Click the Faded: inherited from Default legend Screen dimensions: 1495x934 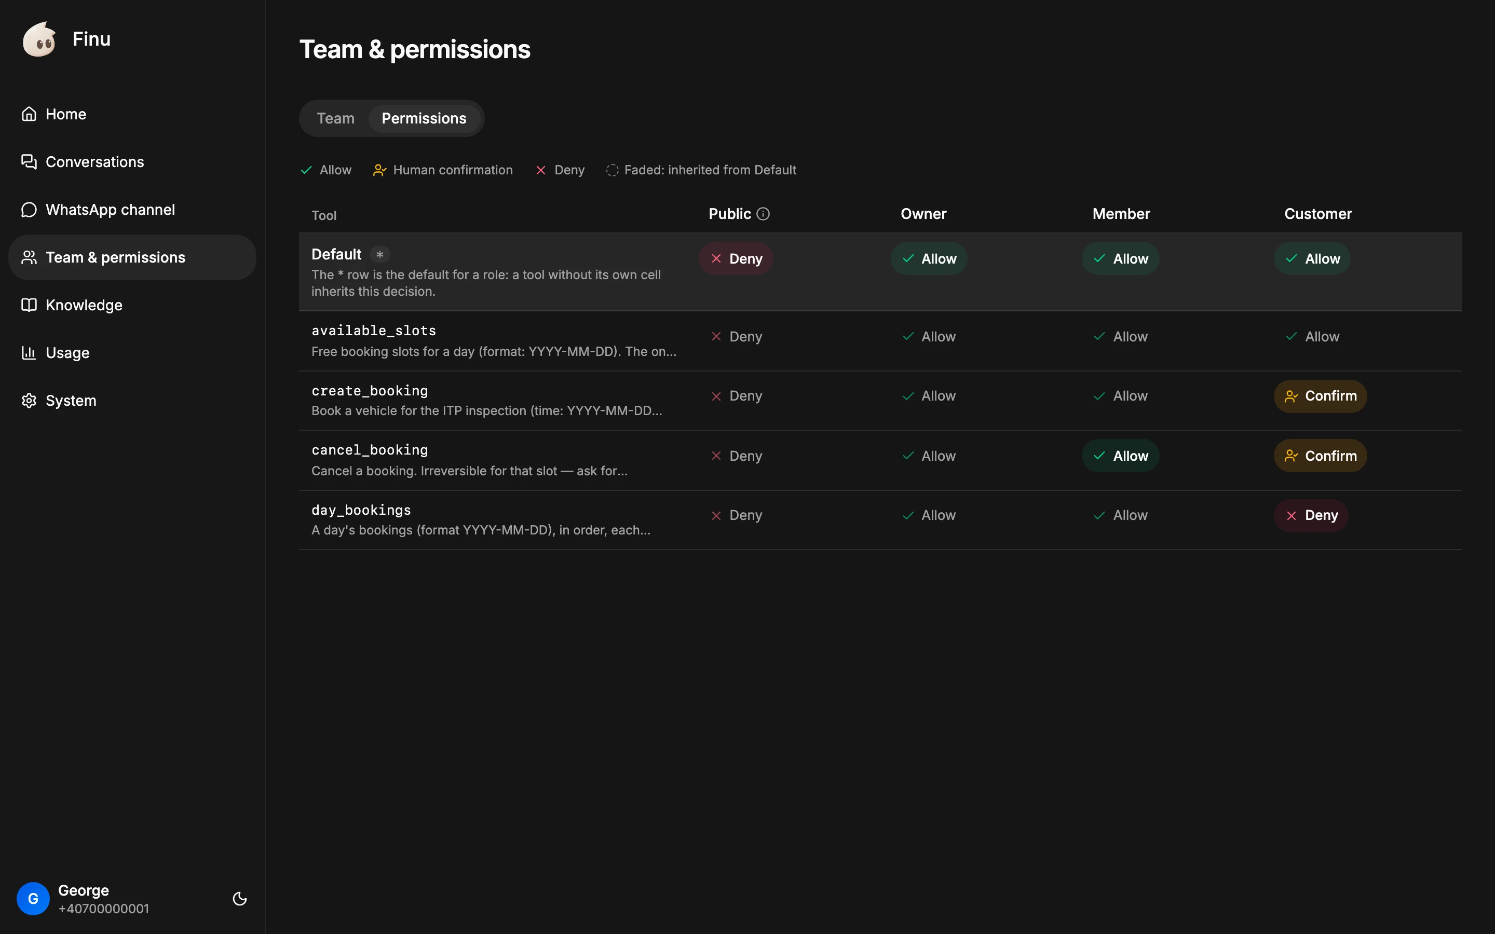coord(701,170)
